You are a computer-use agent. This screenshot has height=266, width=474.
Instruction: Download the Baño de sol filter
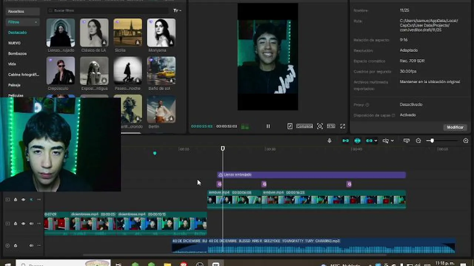171,81
